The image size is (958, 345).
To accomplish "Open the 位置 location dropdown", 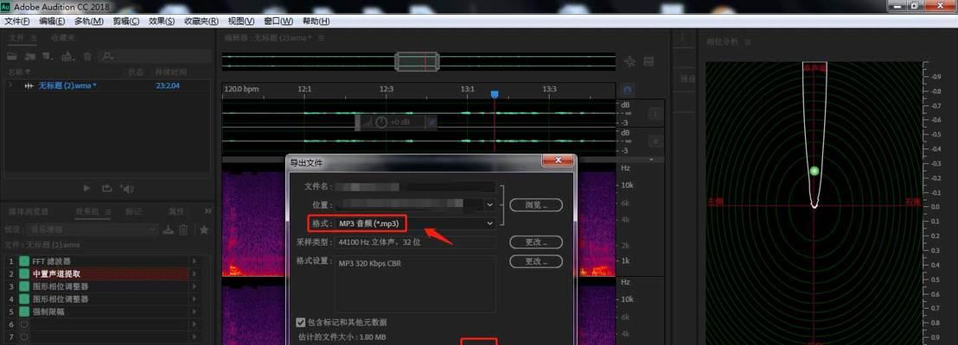I will 489,204.
